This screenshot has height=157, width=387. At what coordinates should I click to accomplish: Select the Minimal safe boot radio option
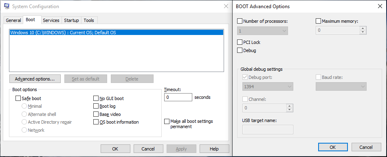pos(24,106)
